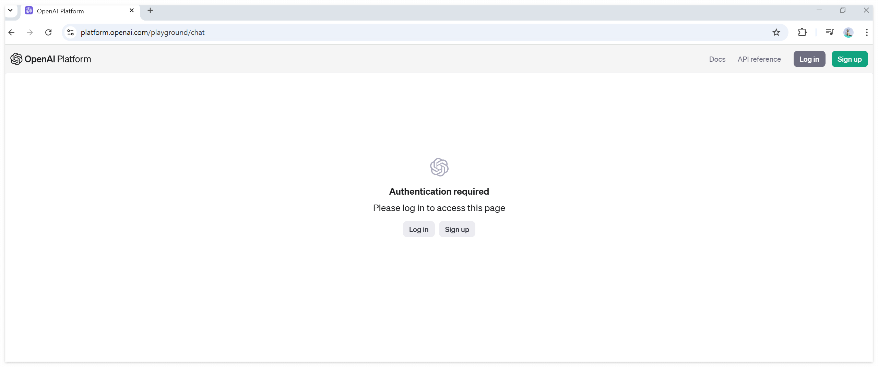Bookmark this page with the star icon
This screenshot has width=878, height=367.
776,32
